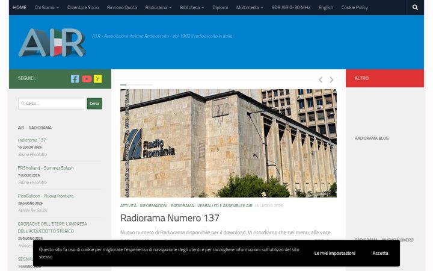This screenshot has width=433, height=271.
Task: Open Diventare Socio page
Action: pos(83,7)
